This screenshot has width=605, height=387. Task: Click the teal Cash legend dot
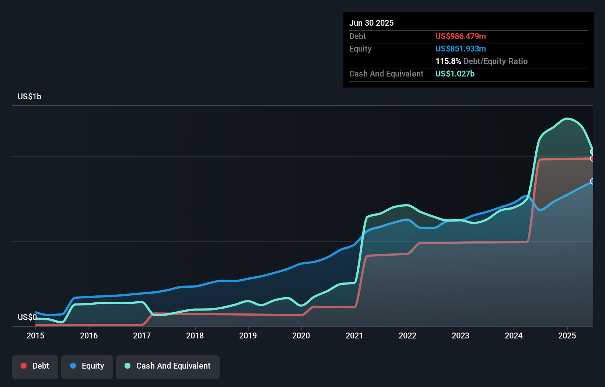[127, 366]
